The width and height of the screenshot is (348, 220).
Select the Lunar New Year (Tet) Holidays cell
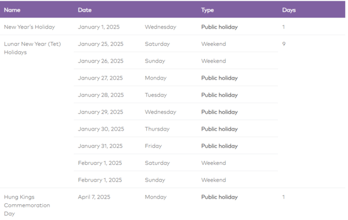point(32,48)
